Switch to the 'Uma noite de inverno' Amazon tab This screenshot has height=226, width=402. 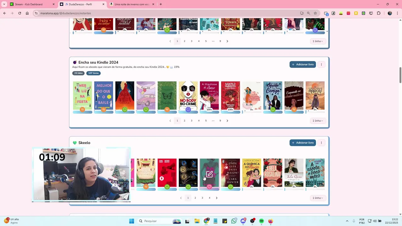pos(132,4)
